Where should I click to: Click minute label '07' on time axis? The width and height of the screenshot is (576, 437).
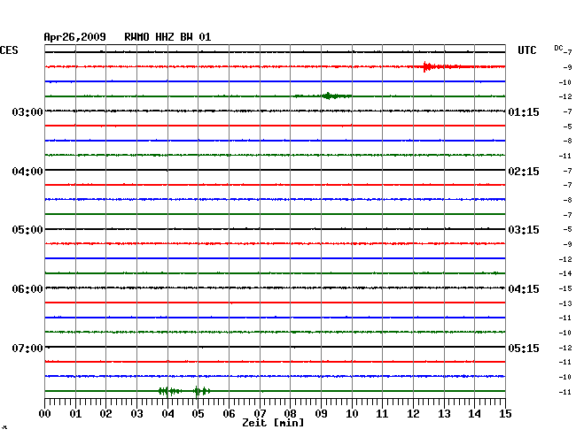pyautogui.click(x=260, y=414)
